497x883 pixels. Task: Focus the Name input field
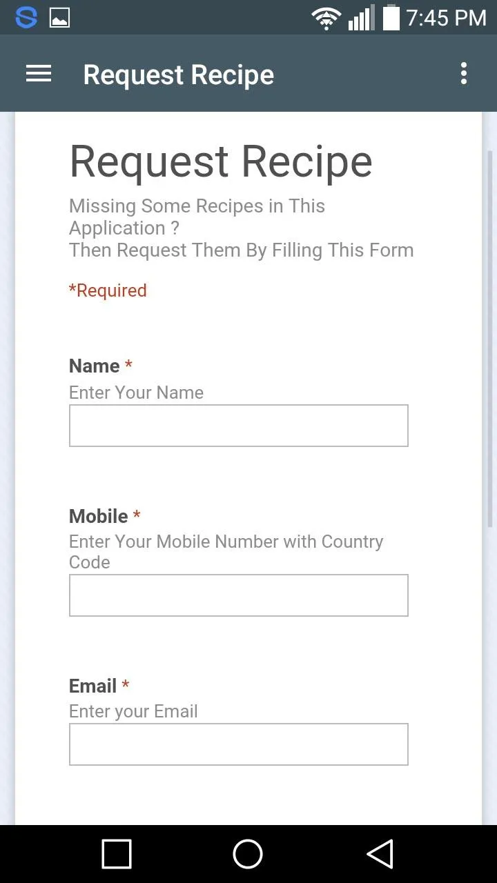click(238, 426)
